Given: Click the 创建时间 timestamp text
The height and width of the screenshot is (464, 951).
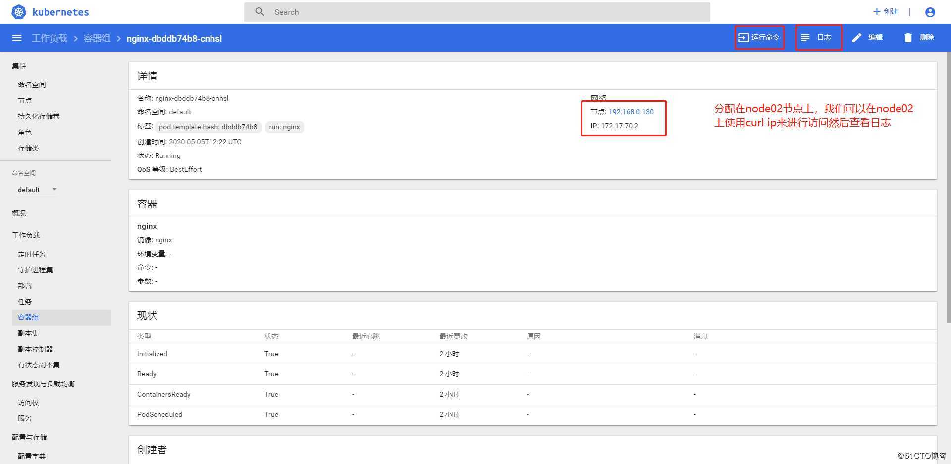Looking at the screenshot, I should tap(189, 142).
